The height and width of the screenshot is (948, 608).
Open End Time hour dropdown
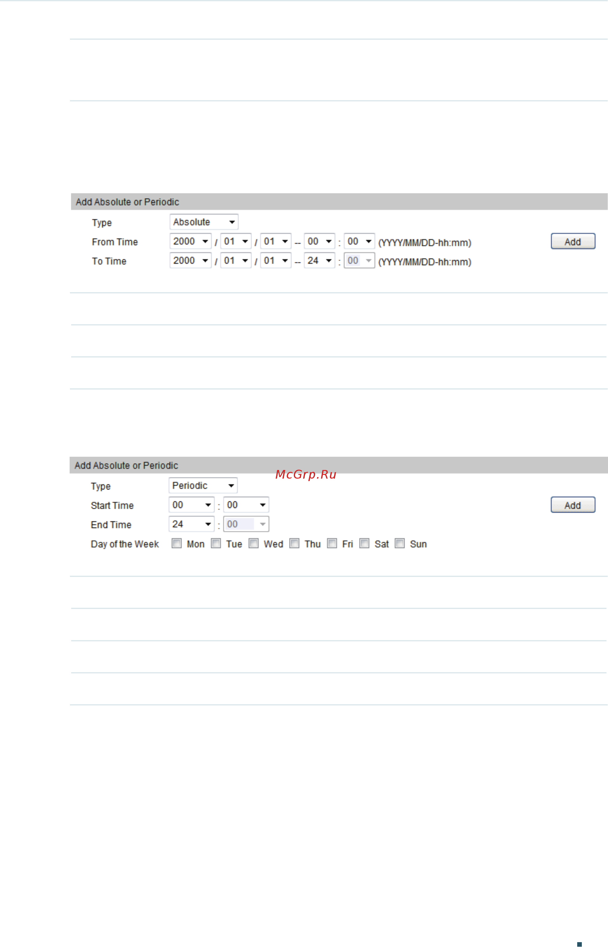pyautogui.click(x=192, y=524)
